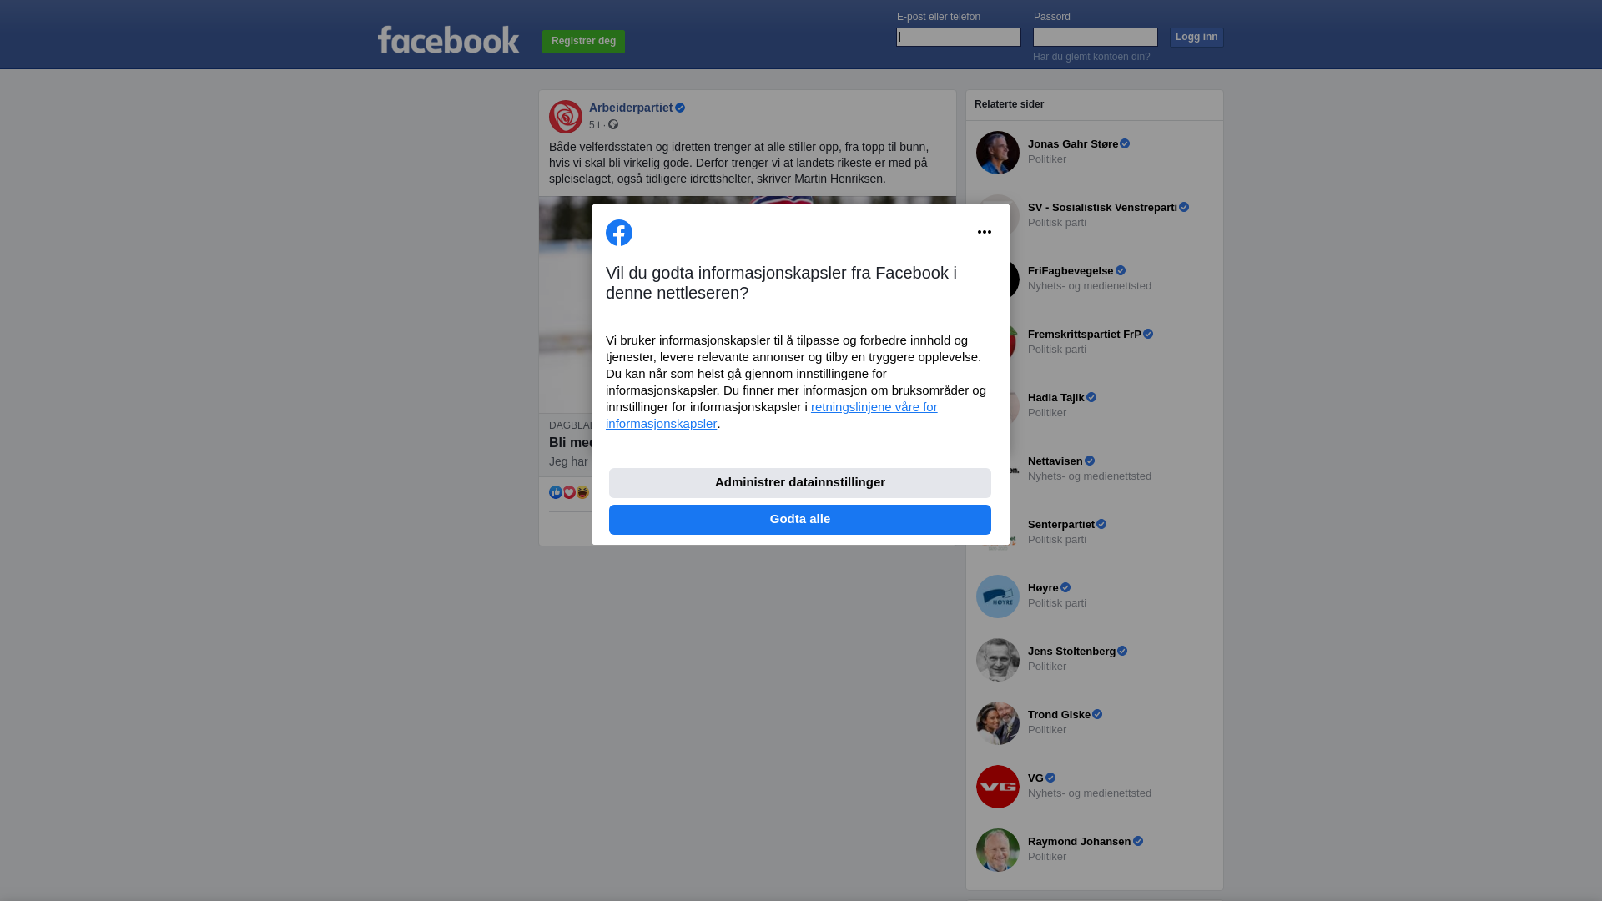Open the retningslinjene for informasjonskapsler link

(772, 415)
